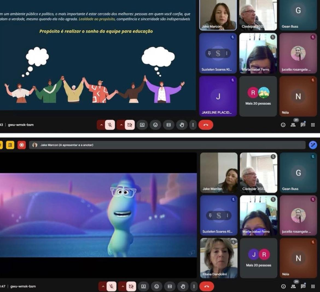
Task: Select the Eliana Dandolini video tile
Action: [219, 258]
